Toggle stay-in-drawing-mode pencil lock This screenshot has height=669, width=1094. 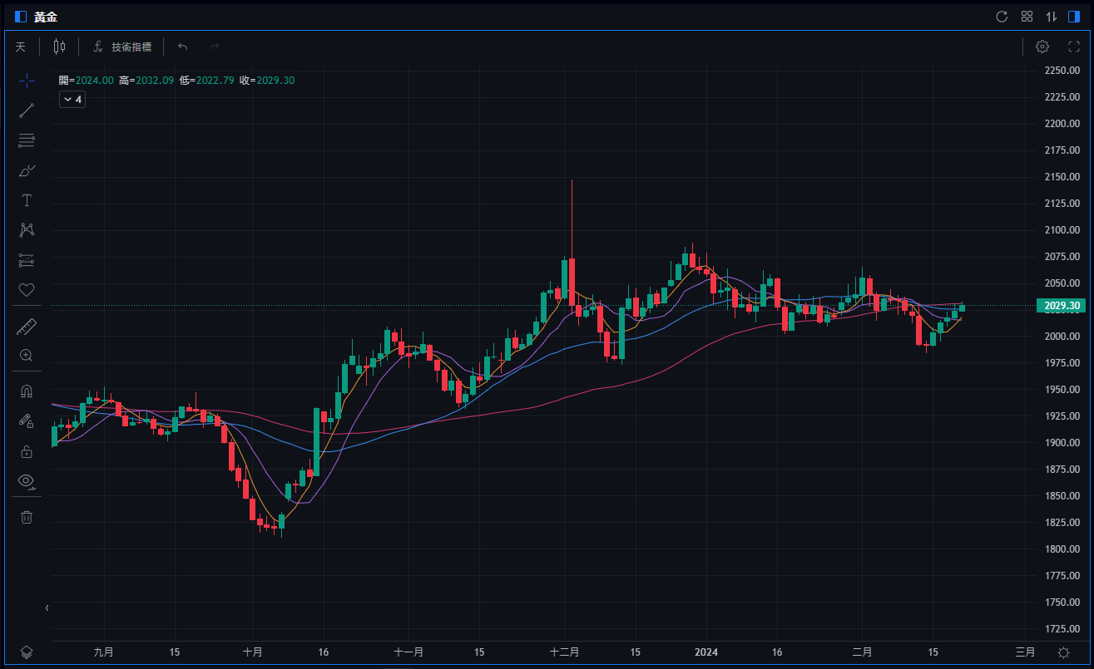pos(27,421)
